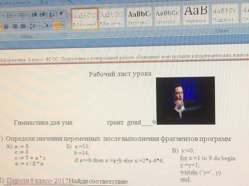Click the Стили group label
This screenshot has height=186, width=249.
click(222, 31)
